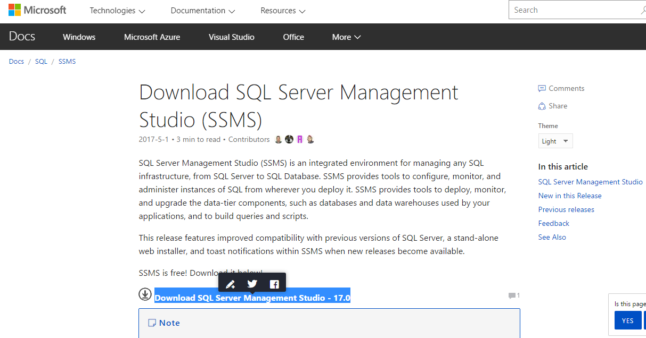646x338 pixels.
Task: Click the SQL breadcrumb link
Action: (x=41, y=62)
